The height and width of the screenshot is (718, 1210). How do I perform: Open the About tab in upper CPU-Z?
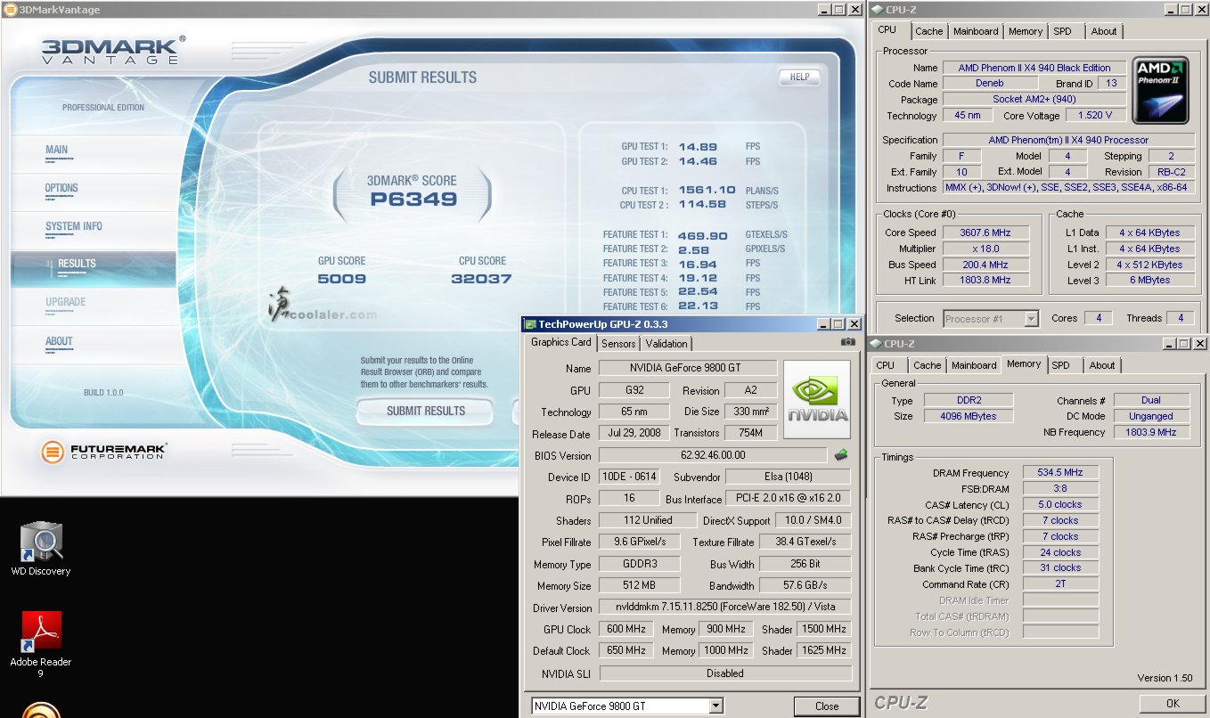tap(1104, 31)
